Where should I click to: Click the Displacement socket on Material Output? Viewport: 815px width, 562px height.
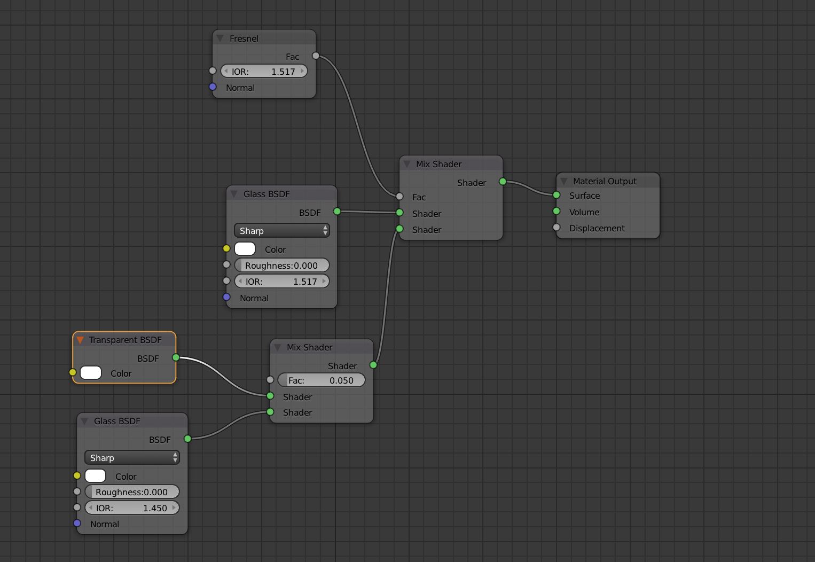(557, 227)
